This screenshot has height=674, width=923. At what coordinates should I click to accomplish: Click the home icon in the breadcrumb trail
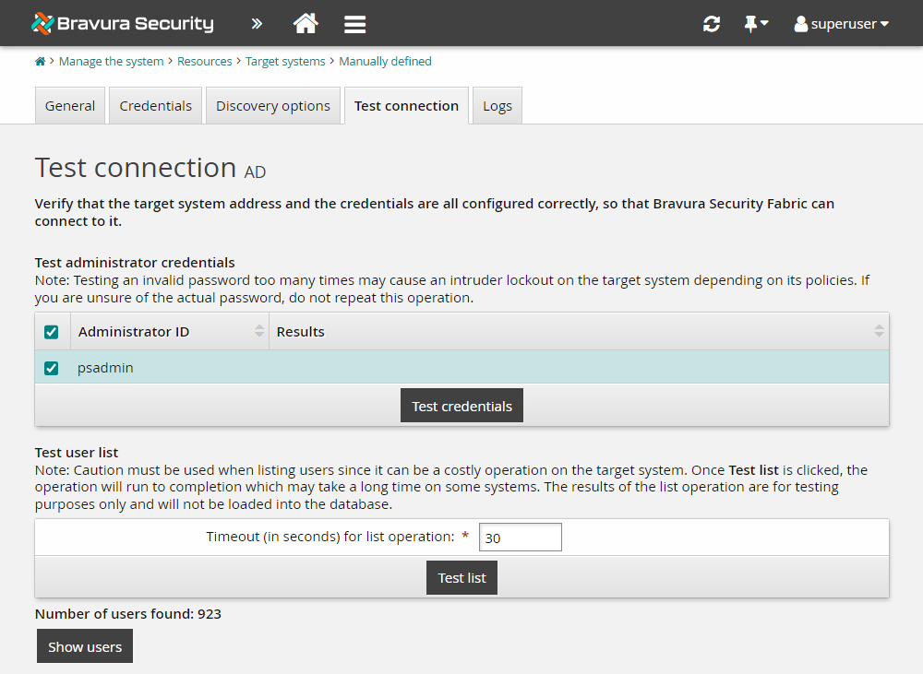point(39,61)
